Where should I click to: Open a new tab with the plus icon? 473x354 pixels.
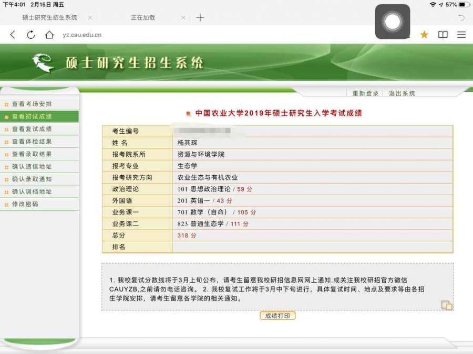(200, 17)
